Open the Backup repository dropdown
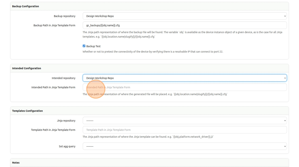 (184, 16)
